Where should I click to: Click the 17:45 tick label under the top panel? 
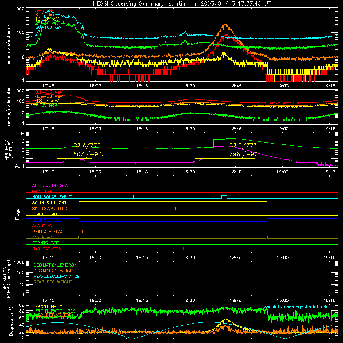(x=48, y=86)
